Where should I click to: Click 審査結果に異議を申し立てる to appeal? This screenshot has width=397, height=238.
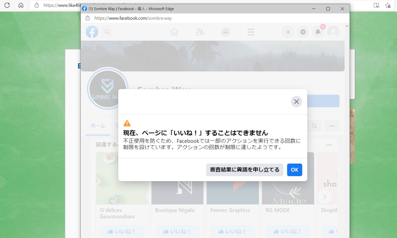245,170
